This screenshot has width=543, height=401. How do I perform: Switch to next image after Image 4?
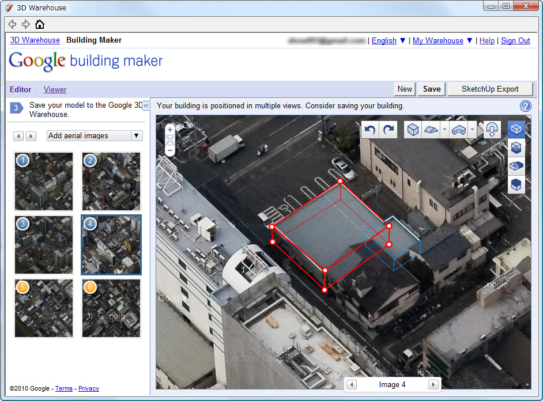(x=433, y=384)
